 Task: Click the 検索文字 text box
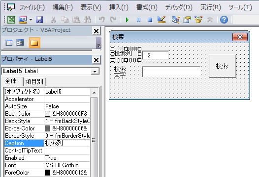click(x=171, y=72)
